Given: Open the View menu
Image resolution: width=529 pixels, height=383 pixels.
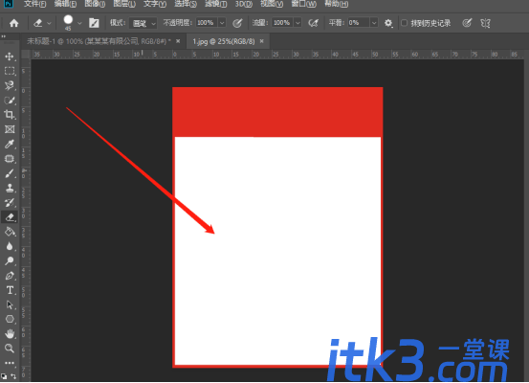Looking at the screenshot, I should 272,4.
